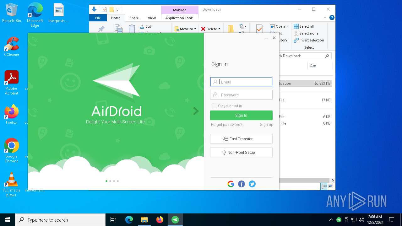Sort files by the Size column header
The width and height of the screenshot is (402, 226).
[x=320, y=66]
